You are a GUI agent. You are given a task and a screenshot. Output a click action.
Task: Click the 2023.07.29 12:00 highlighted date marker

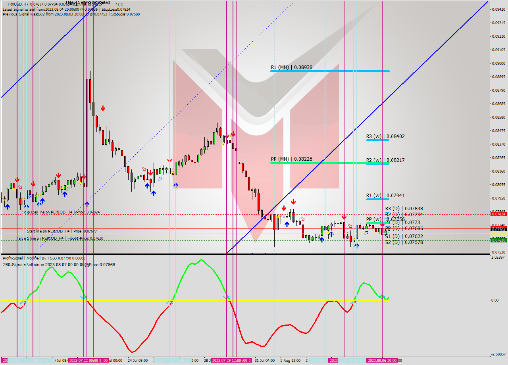tap(231, 360)
